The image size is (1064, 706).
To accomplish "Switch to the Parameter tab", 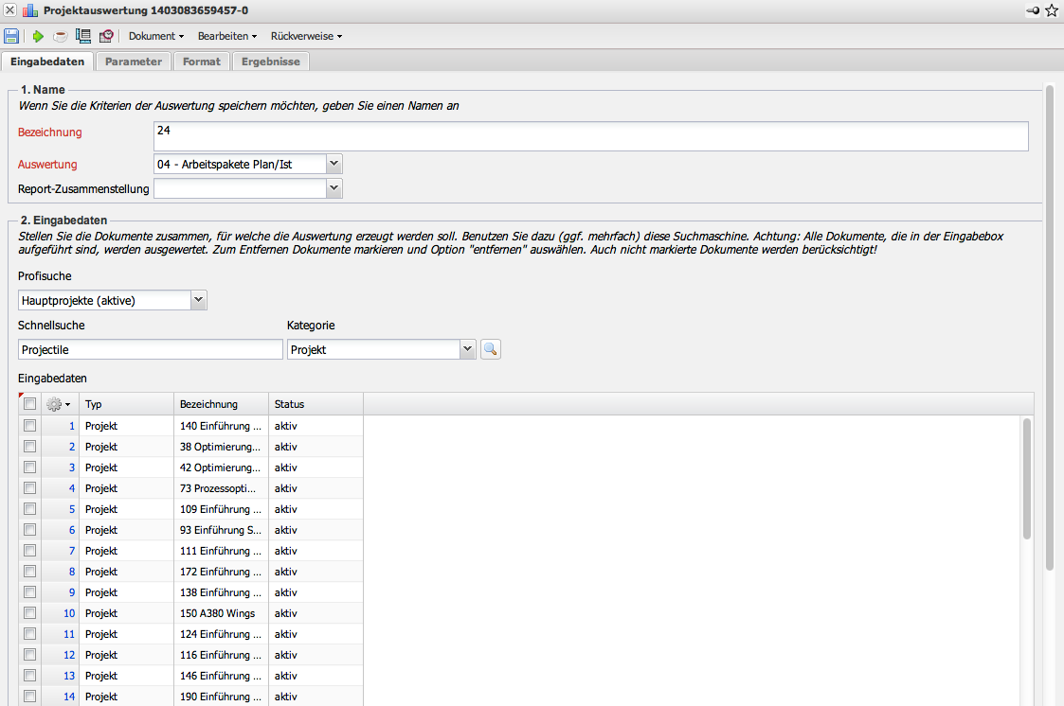I will pyautogui.click(x=134, y=62).
